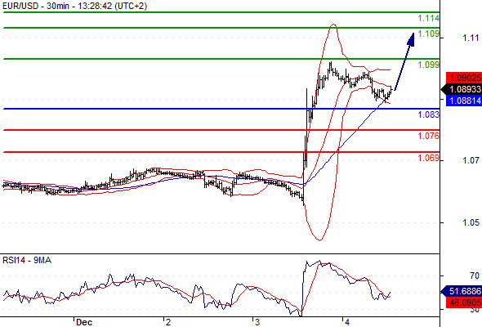The width and height of the screenshot is (482, 327).
Task: Select the 1.114 green resistance label
Action: point(429,19)
